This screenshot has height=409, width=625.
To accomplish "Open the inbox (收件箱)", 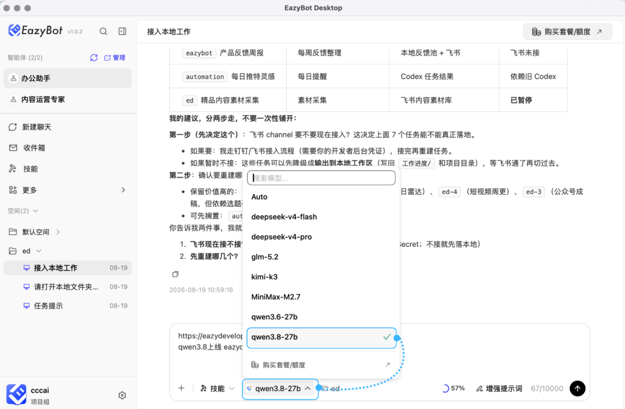I will point(27,148).
